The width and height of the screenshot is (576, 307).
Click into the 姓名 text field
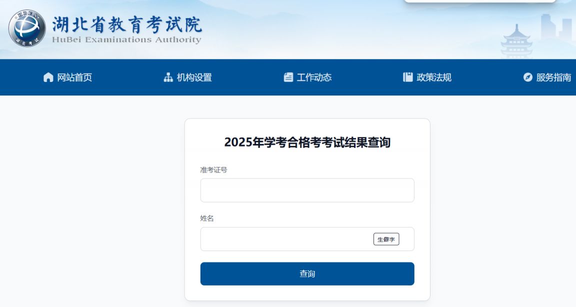[x=285, y=239]
